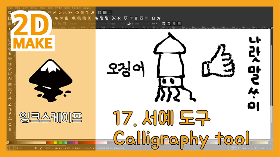The width and height of the screenshot is (280, 157).
Task: Select the Zoom magnifier tool in toolbox
Action: coord(10,125)
